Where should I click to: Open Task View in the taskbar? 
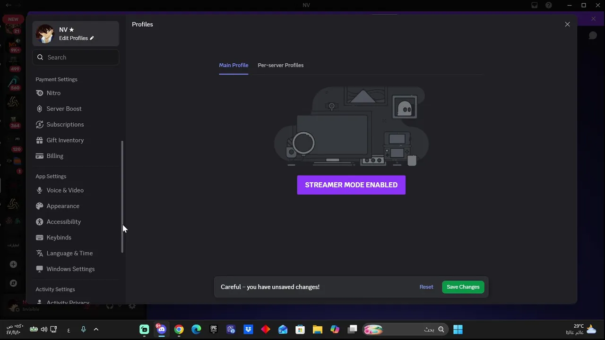[x=352, y=329]
